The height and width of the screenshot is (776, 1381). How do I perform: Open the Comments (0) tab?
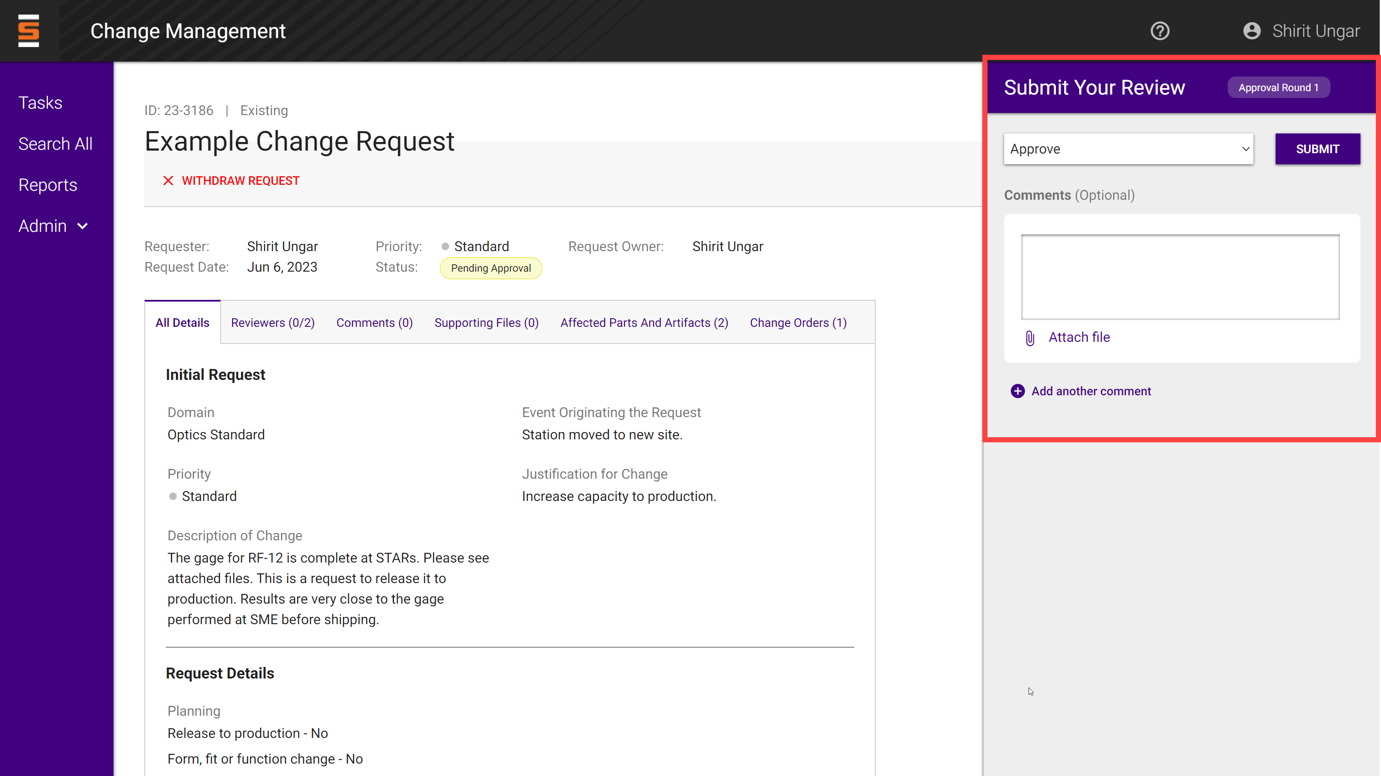pos(374,323)
